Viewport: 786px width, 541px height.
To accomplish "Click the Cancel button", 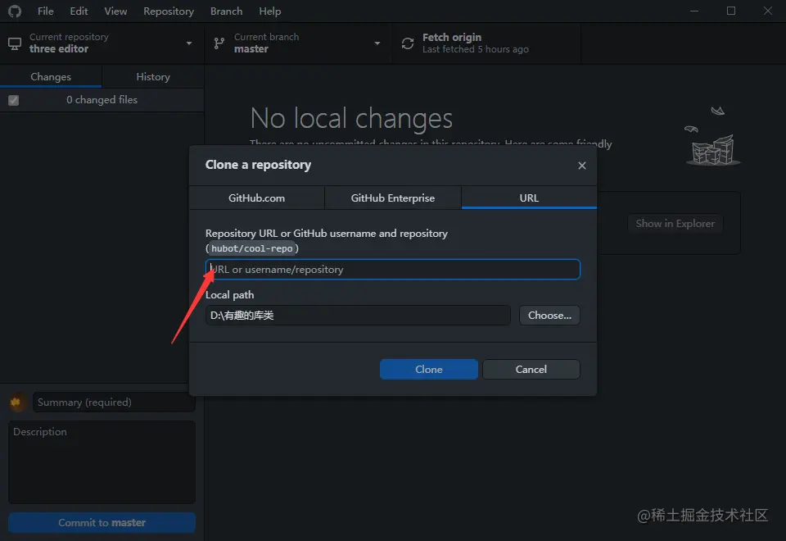I will (x=531, y=370).
